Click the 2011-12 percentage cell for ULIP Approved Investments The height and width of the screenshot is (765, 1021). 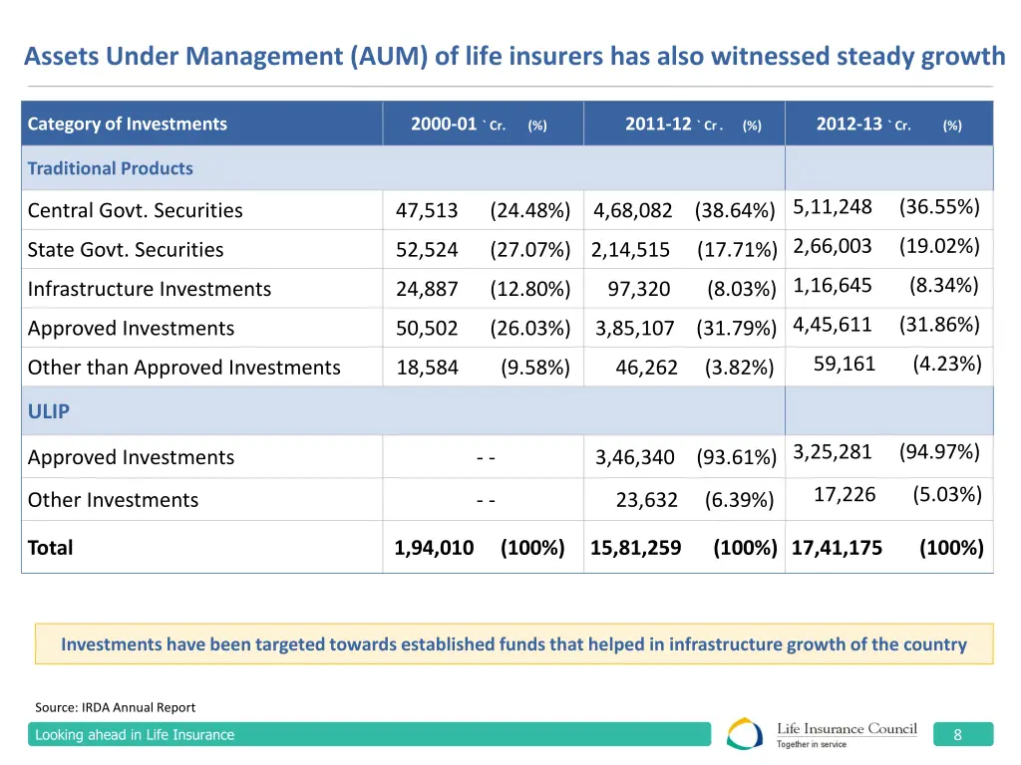(x=737, y=457)
